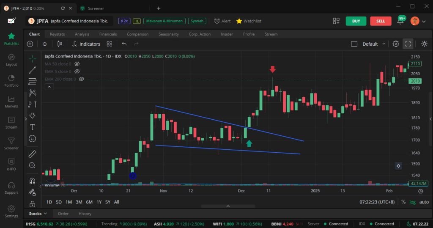Switch theme with the sun icon
Image resolution: width=433 pixels, height=228 pixels.
pos(425,44)
